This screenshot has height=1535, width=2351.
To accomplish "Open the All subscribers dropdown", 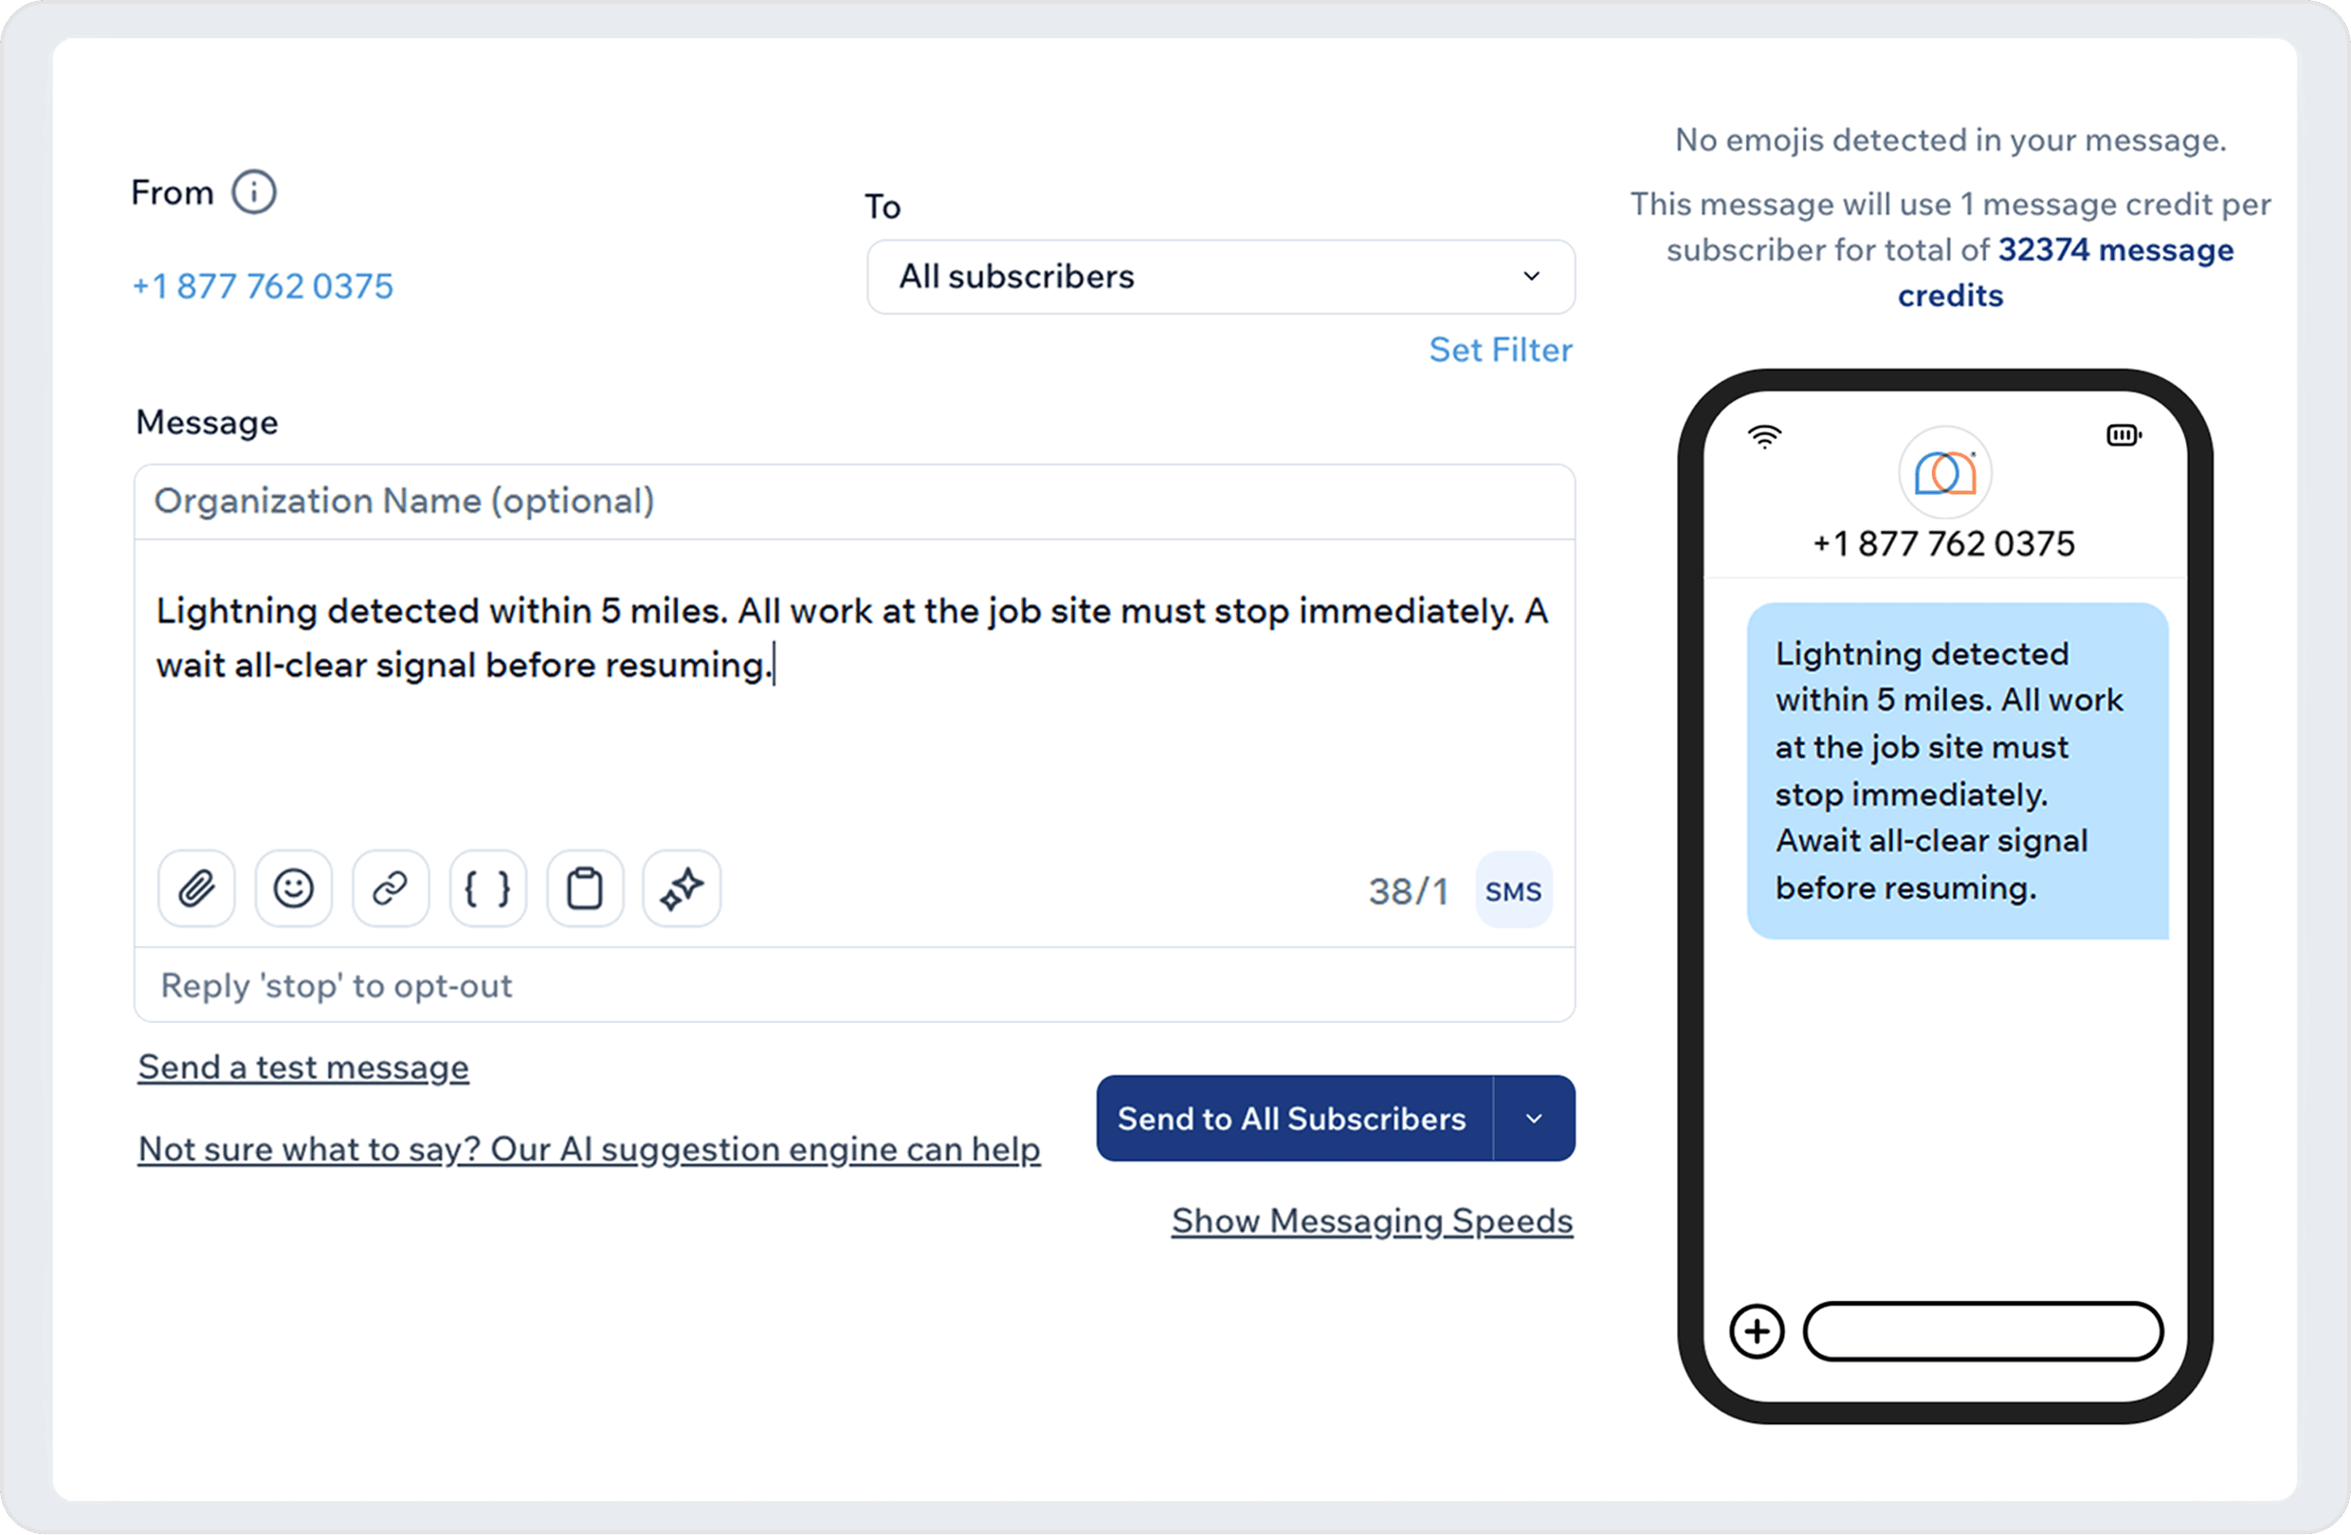I will pos(1220,277).
